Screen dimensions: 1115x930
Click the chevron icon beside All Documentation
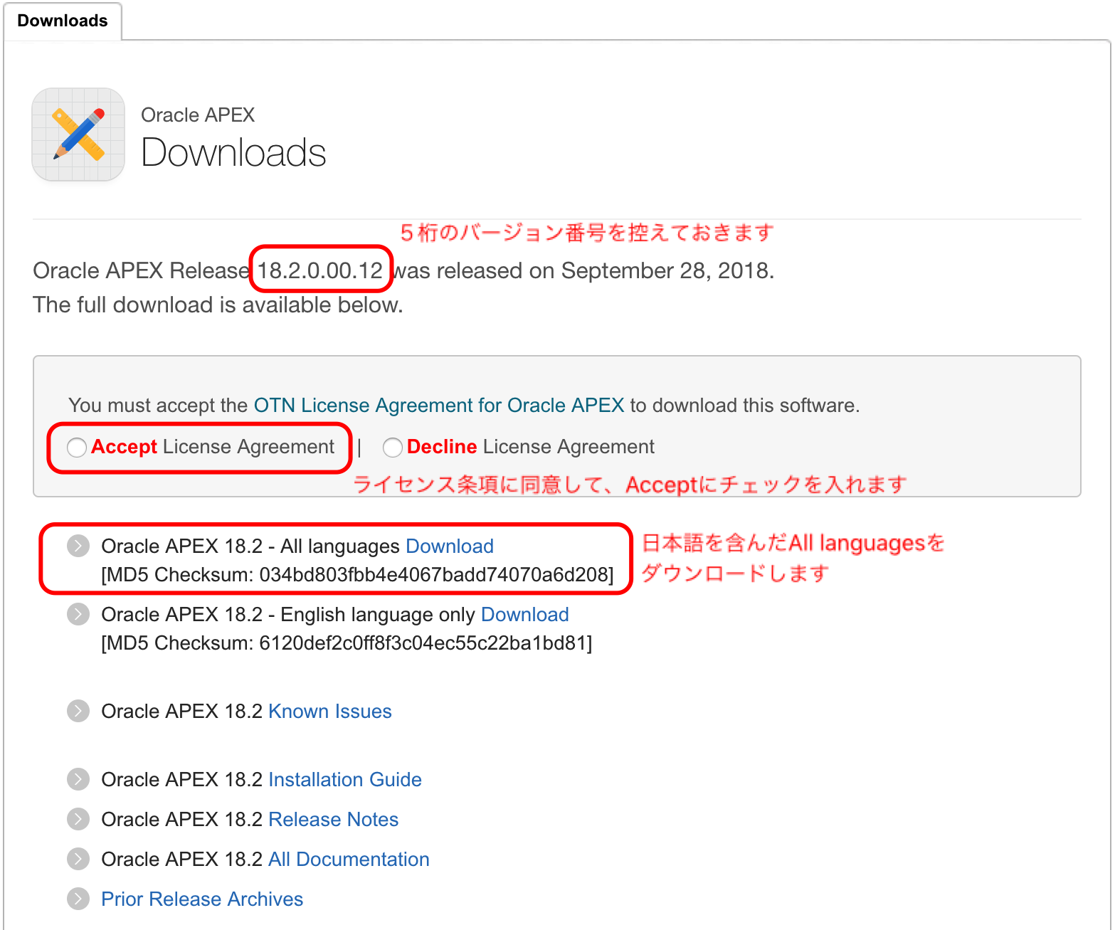pos(78,859)
